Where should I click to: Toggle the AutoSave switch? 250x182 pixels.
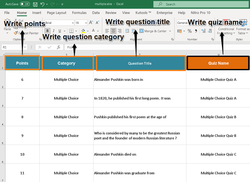tap(25, 4)
